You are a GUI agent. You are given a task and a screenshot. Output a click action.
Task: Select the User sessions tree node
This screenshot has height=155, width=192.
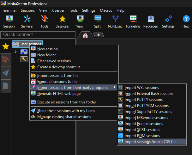[x=27, y=44]
